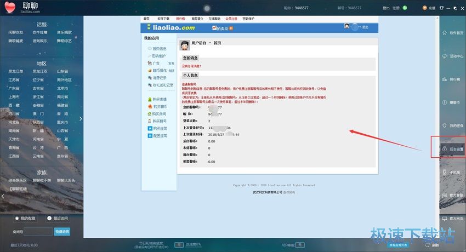Click the heart logo of 聊聊 app
This screenshot has width=466, height=252.
click(10, 8)
